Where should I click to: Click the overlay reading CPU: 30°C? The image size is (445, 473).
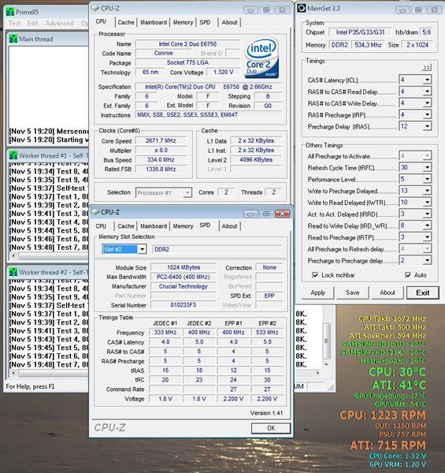pyautogui.click(x=397, y=372)
